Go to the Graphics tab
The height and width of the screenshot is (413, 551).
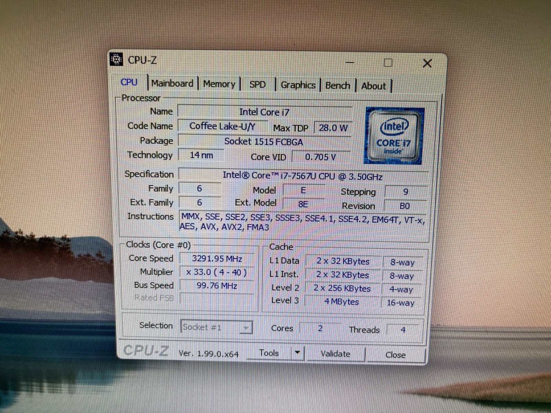(x=298, y=85)
